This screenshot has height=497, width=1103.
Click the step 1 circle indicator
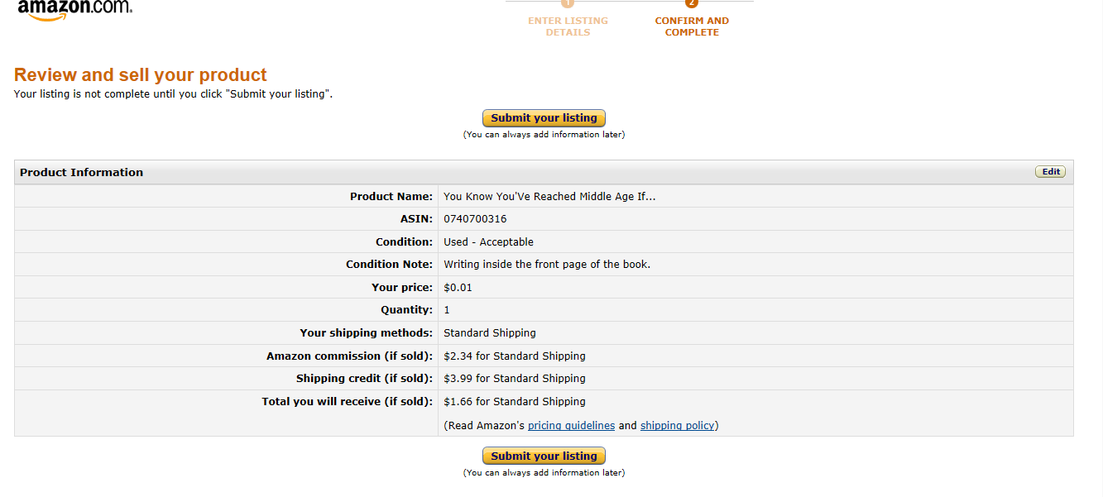(x=568, y=4)
